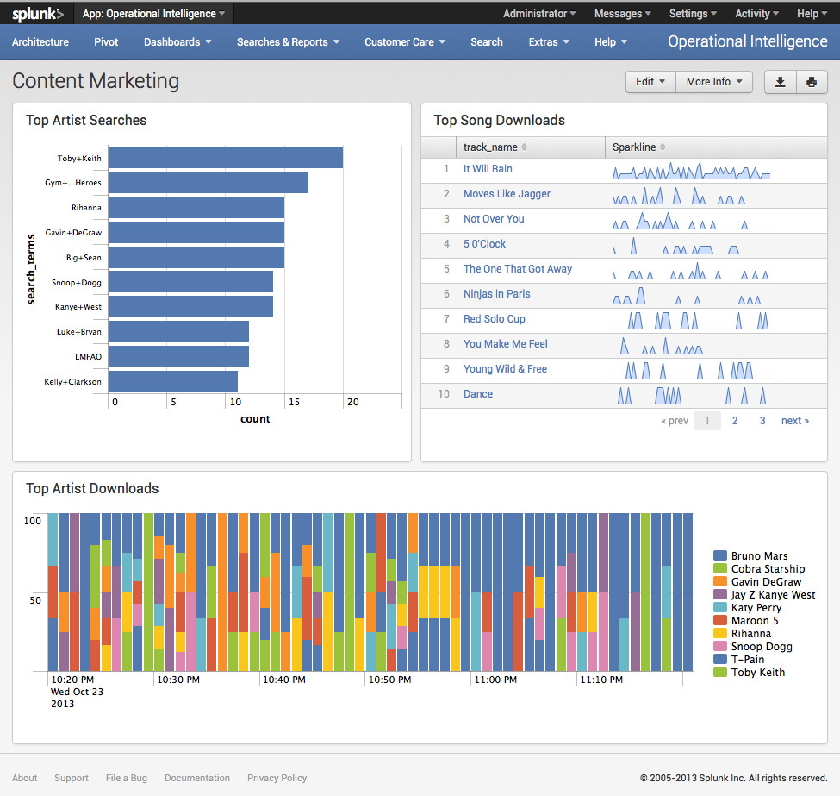Sort by track_name column sort icon
The image size is (840, 796).
524,147
